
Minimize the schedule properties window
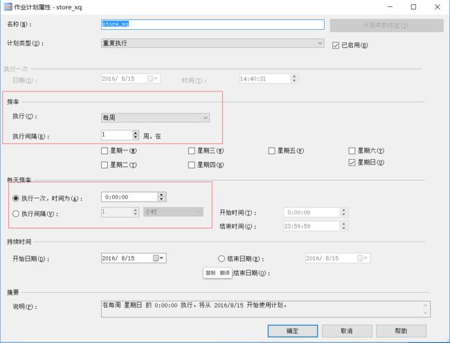[x=390, y=7]
